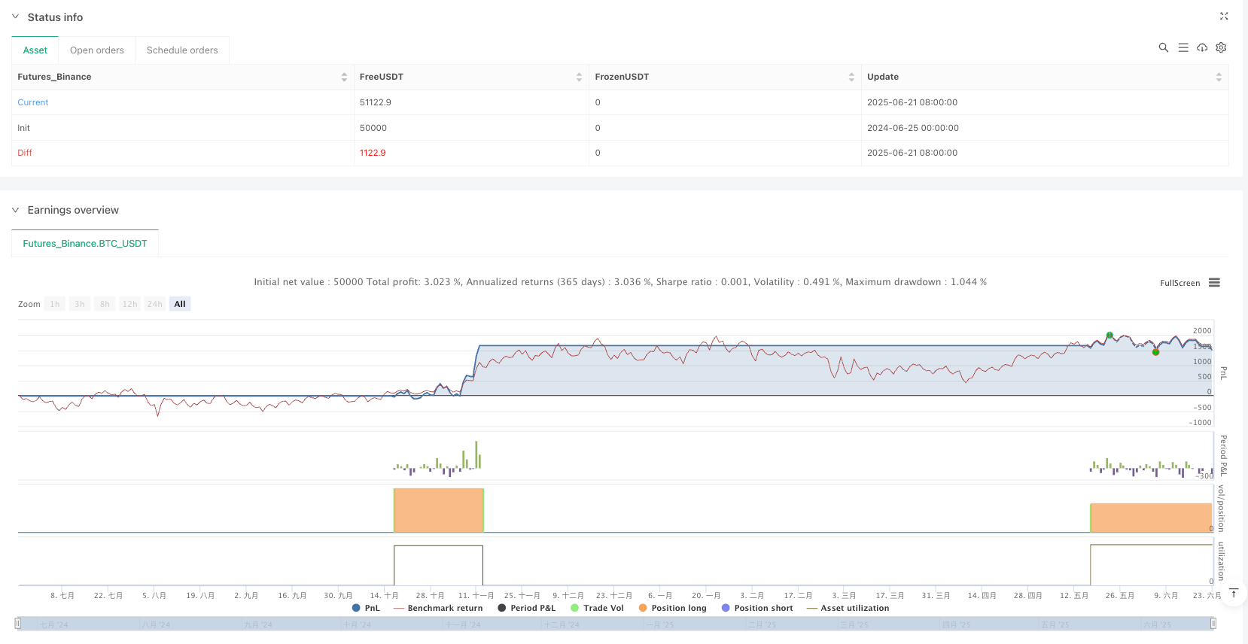Viewport: 1248px width, 644px height.
Task: Open the chart hamburger export menu
Action: (x=1214, y=283)
